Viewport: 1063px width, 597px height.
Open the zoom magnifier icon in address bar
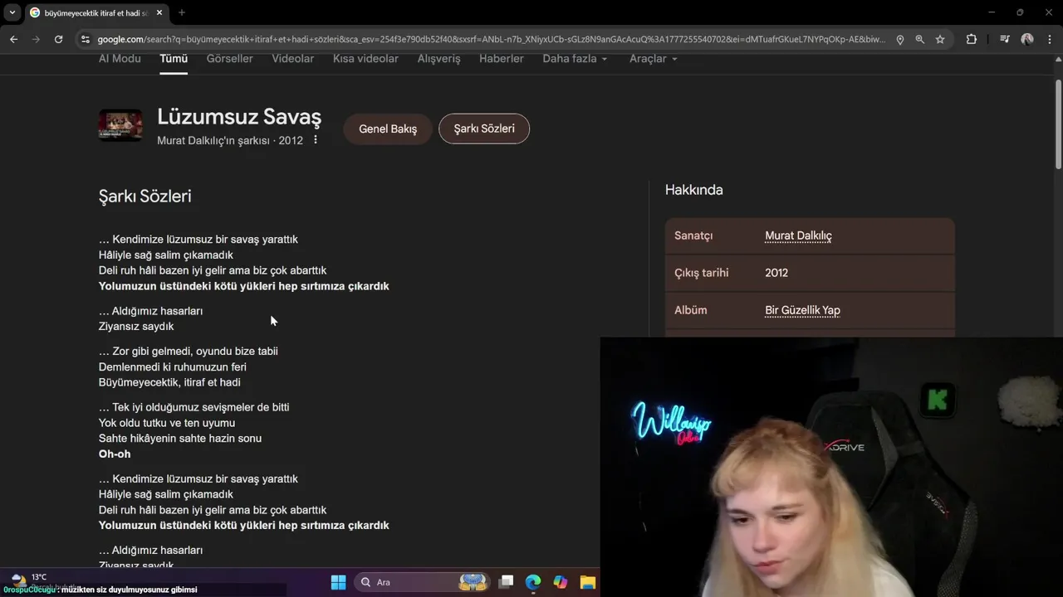[920, 39]
